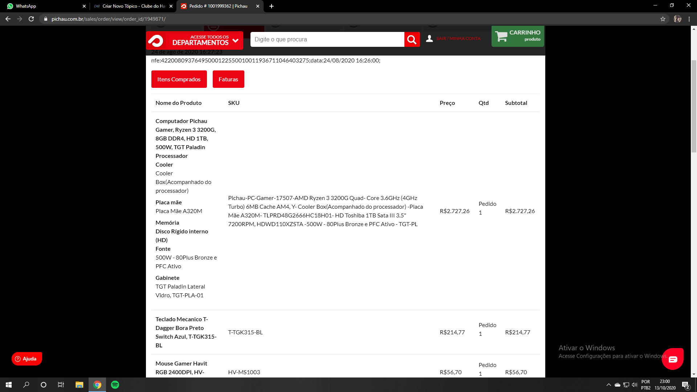Click the user account icon
Viewport: 697px width, 392px height.
[x=429, y=38]
